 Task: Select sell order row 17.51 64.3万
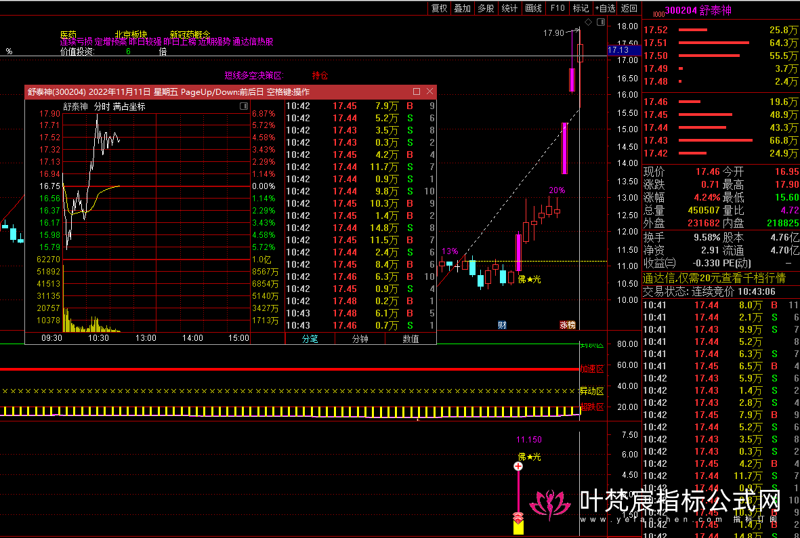pyautogui.click(x=721, y=43)
